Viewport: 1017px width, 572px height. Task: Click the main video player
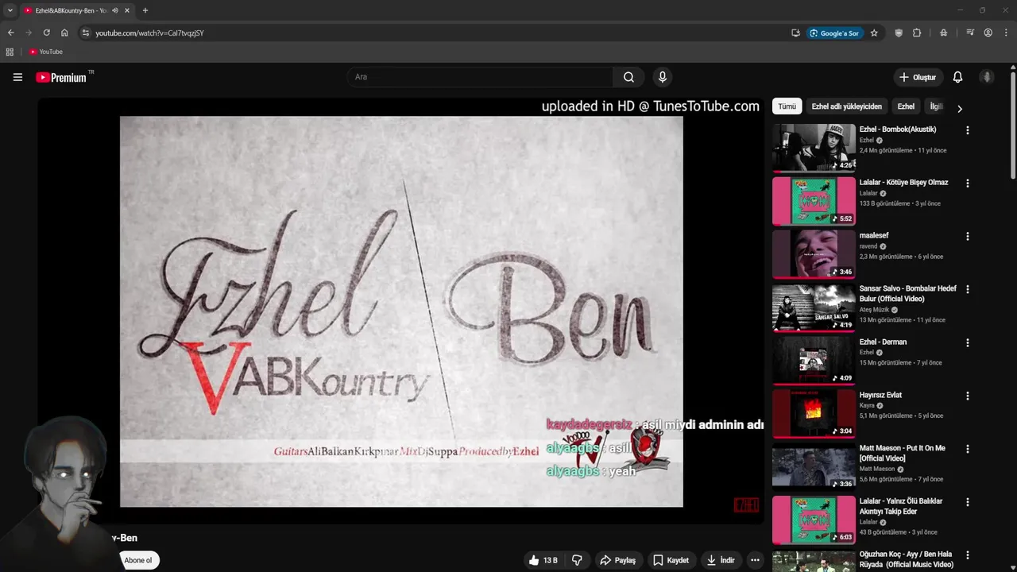click(x=401, y=311)
